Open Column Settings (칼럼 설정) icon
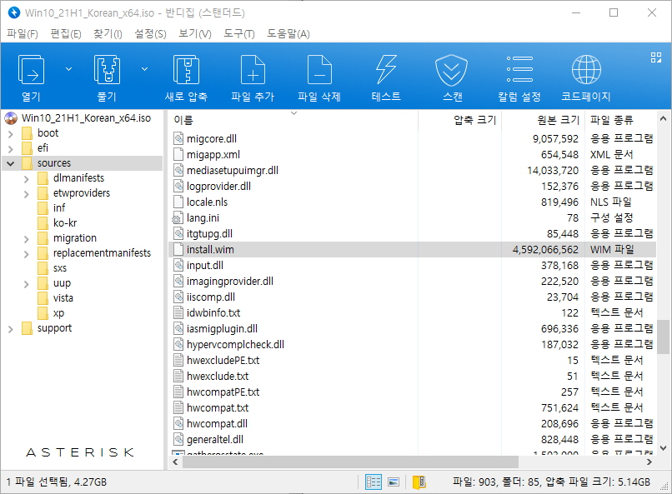The width and height of the screenshot is (672, 494). (x=519, y=69)
